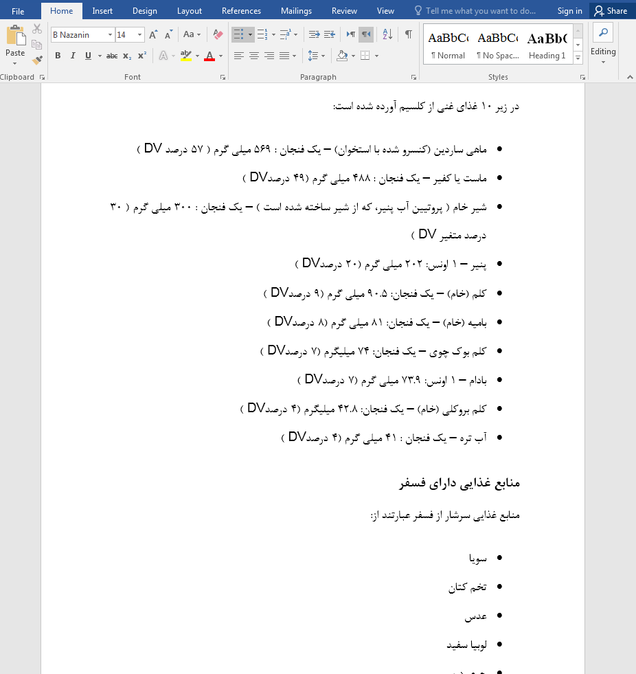Open Paragraph dialog launcher
The width and height of the screenshot is (636, 674).
point(413,78)
